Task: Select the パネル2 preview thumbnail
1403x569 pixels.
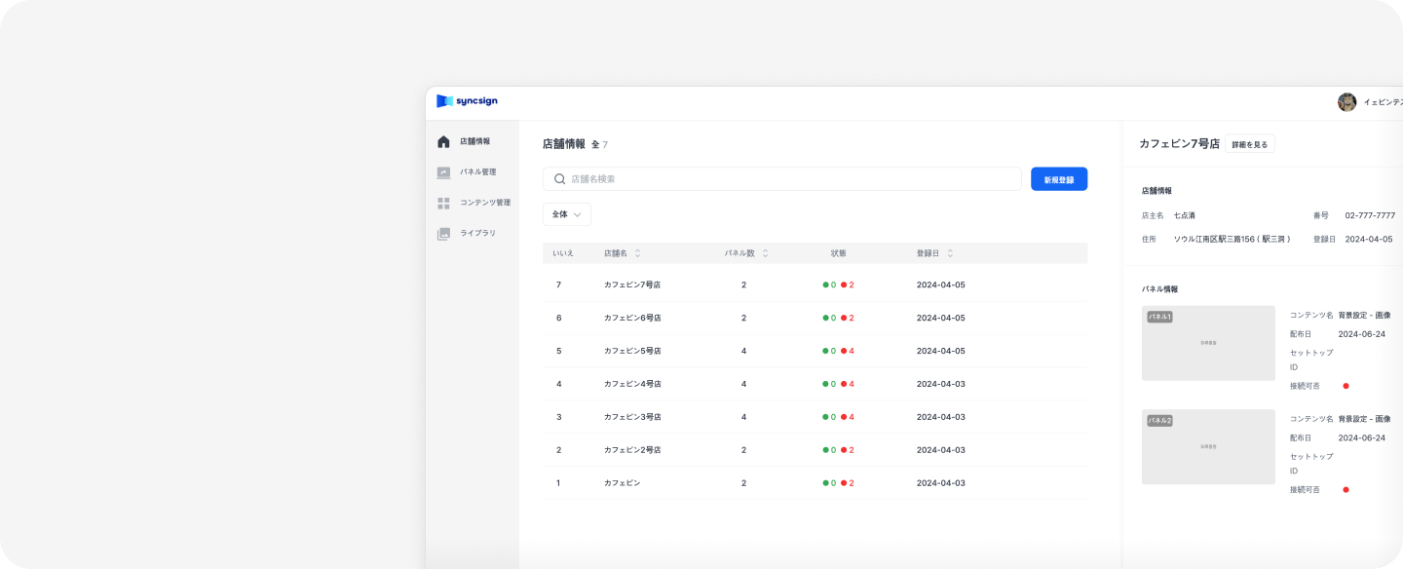Action: (x=1208, y=446)
